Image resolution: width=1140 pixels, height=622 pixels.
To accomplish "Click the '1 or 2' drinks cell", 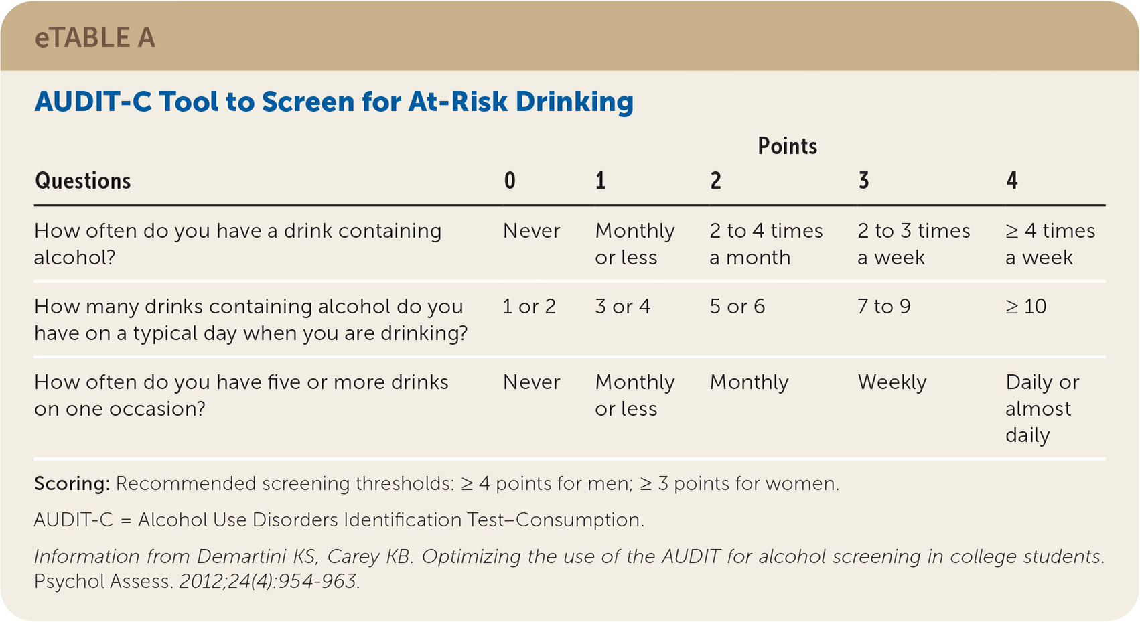I will [529, 307].
